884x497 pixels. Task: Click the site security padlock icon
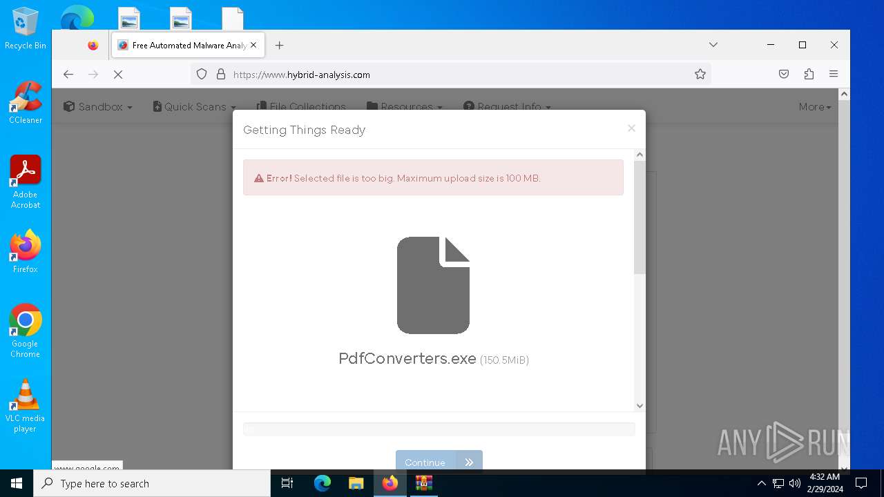pyautogui.click(x=221, y=74)
